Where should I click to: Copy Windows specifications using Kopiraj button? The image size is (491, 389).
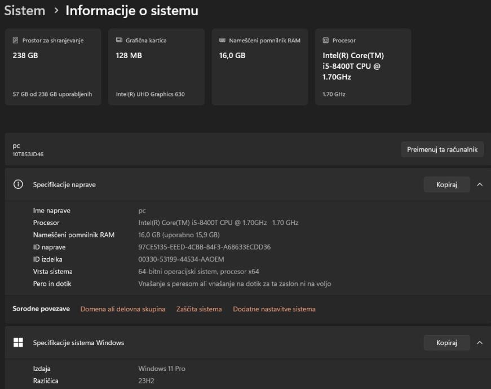click(446, 342)
